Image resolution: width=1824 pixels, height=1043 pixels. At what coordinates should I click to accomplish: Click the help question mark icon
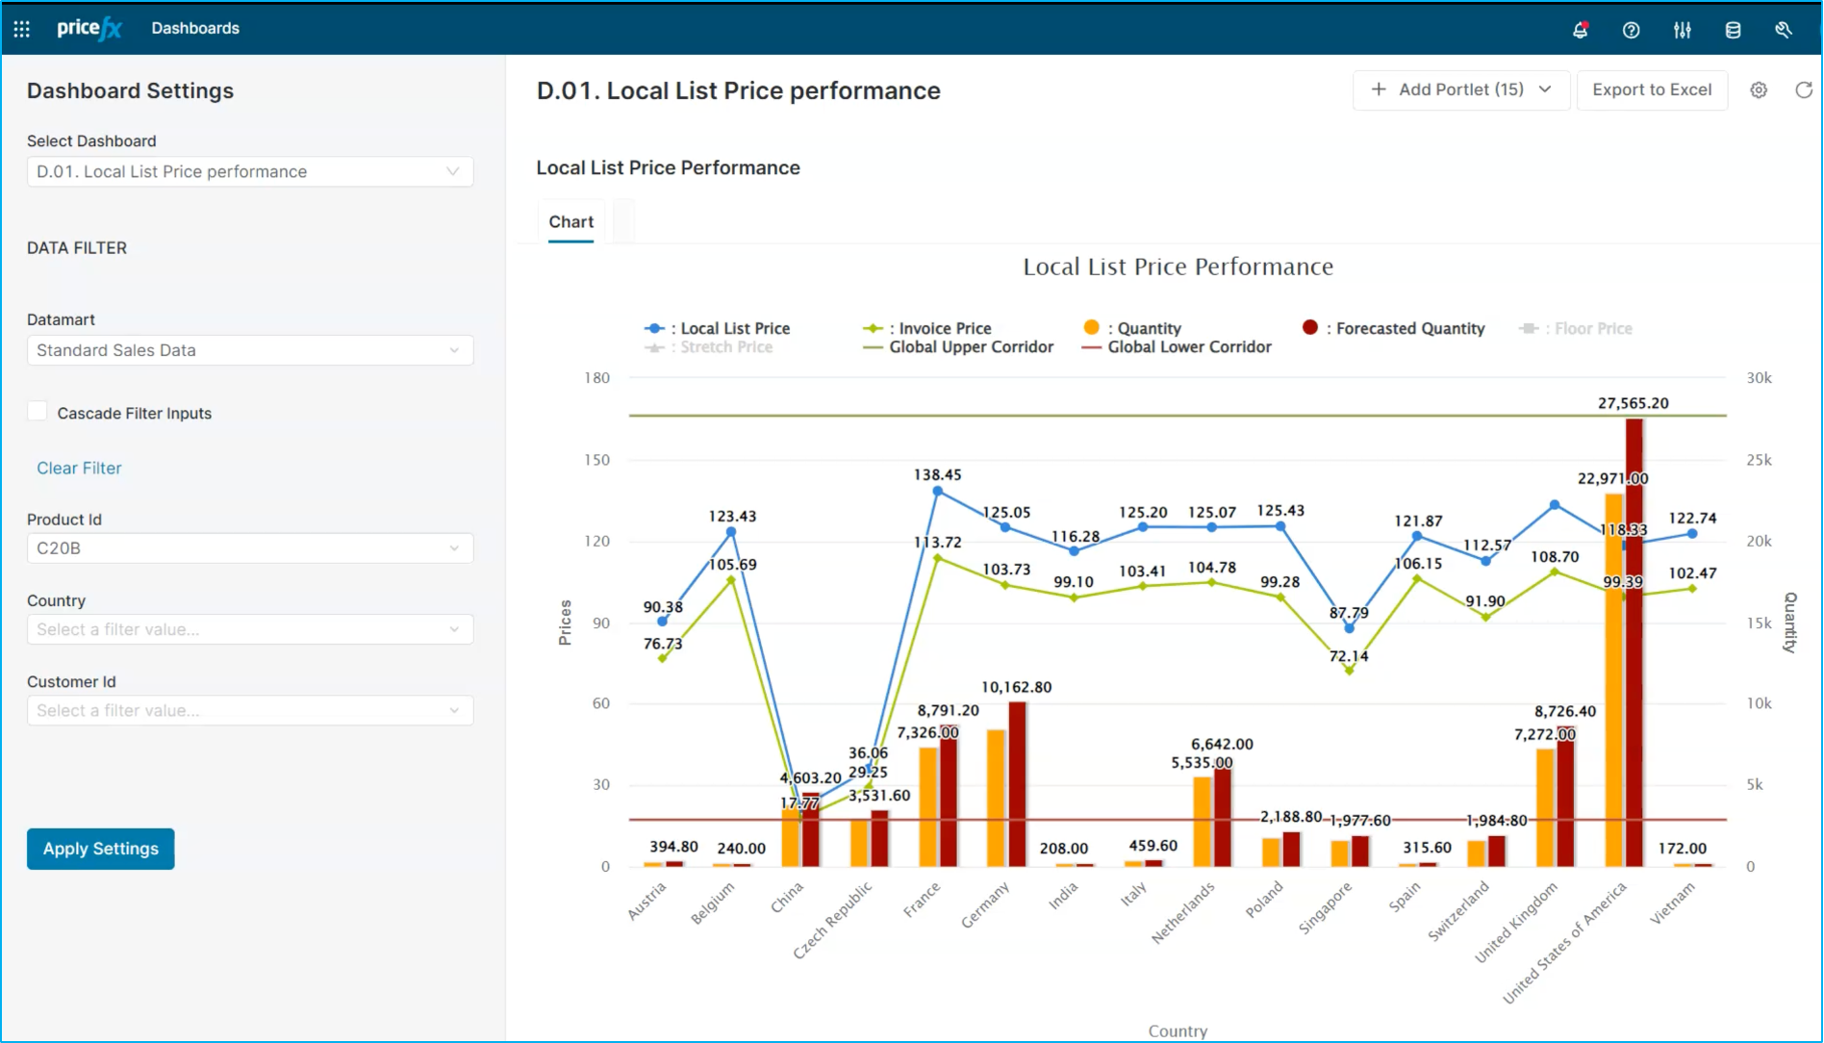[1631, 30]
